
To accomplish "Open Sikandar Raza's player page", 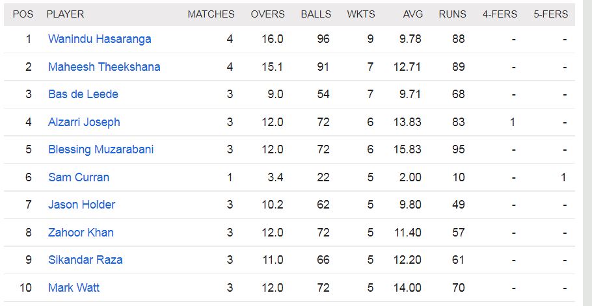I will click(85, 260).
